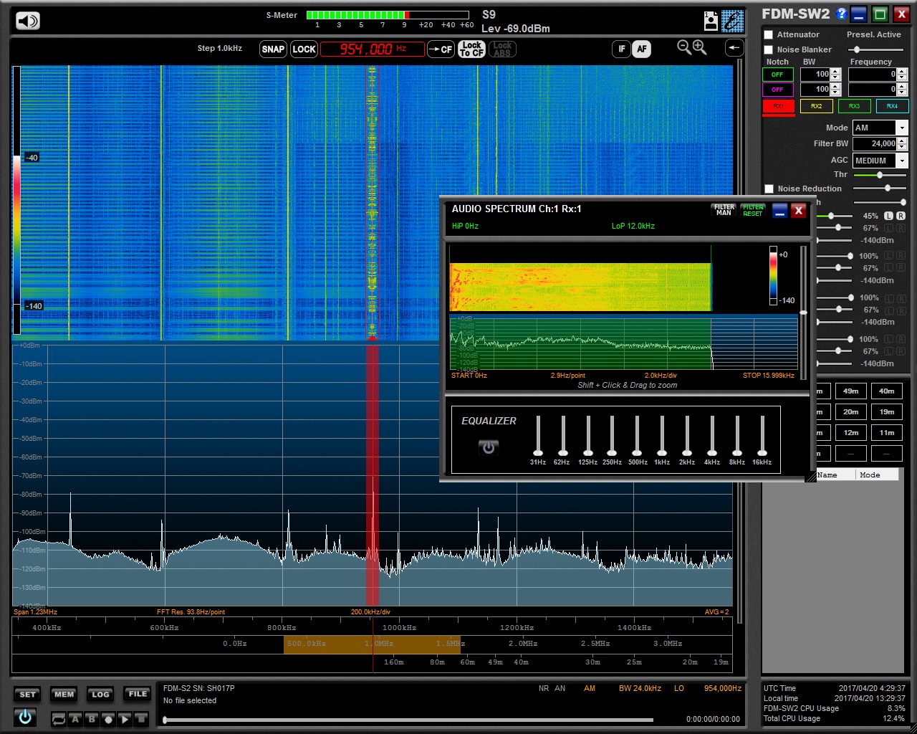Toggle L channel on the 45% row
The width and height of the screenshot is (917, 734).
point(888,216)
